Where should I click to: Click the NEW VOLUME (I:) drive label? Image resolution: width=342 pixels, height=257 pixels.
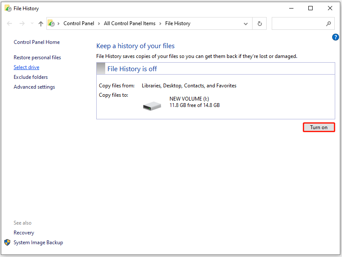(x=190, y=99)
